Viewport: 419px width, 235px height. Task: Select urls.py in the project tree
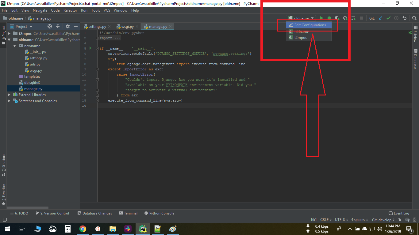(35, 64)
